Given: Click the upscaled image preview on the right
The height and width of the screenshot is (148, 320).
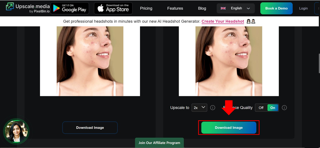Looking at the screenshot, I should [229, 61].
